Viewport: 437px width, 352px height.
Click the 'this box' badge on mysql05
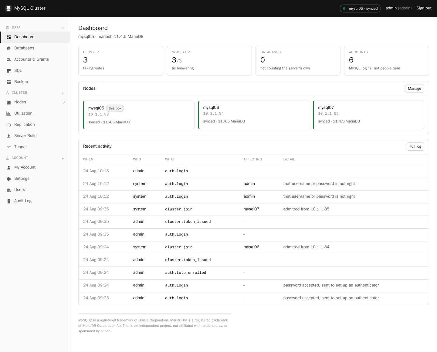(x=115, y=108)
